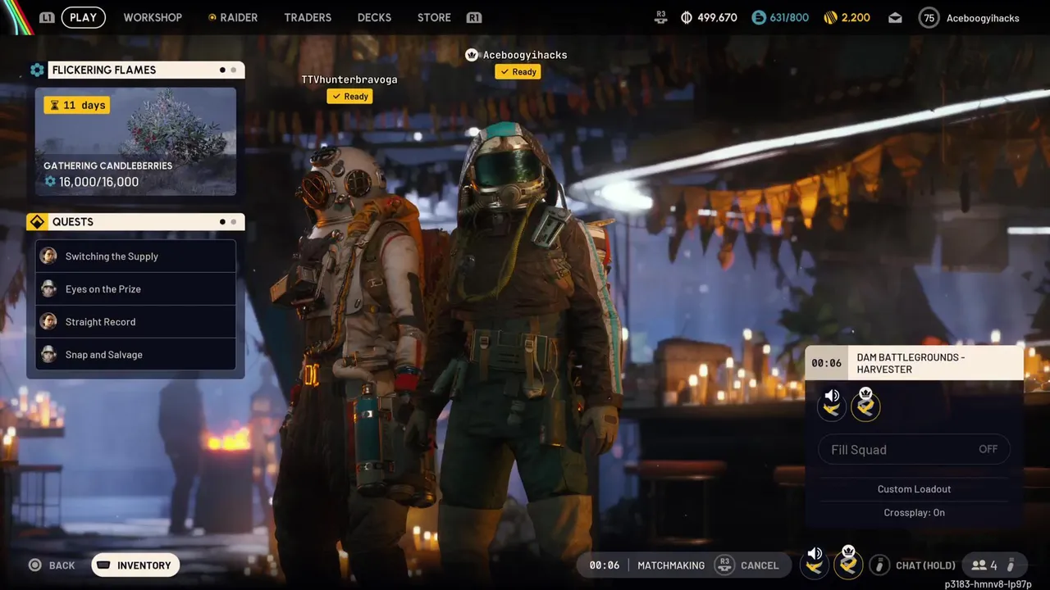Open the Straight Record quest
This screenshot has height=590, width=1050.
pos(135,322)
